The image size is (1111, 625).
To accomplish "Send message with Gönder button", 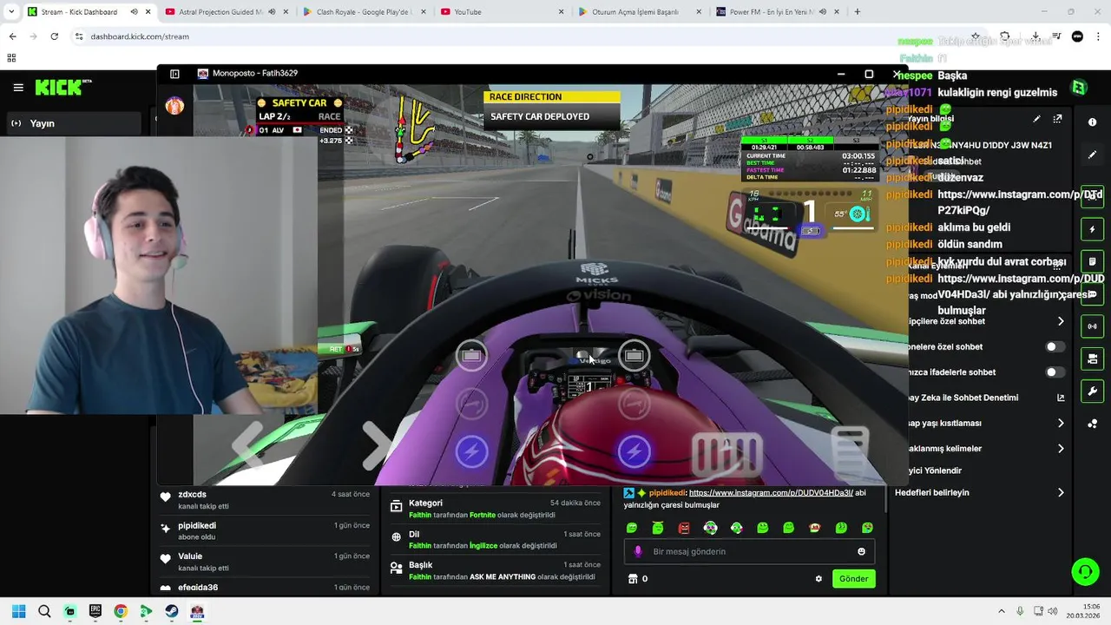I will click(x=853, y=579).
